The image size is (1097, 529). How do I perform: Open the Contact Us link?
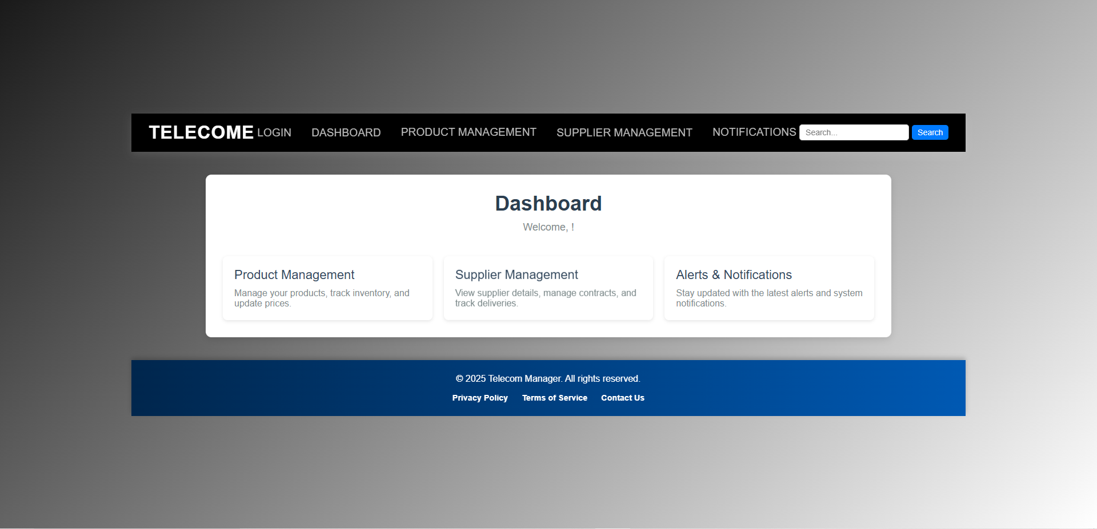622,398
